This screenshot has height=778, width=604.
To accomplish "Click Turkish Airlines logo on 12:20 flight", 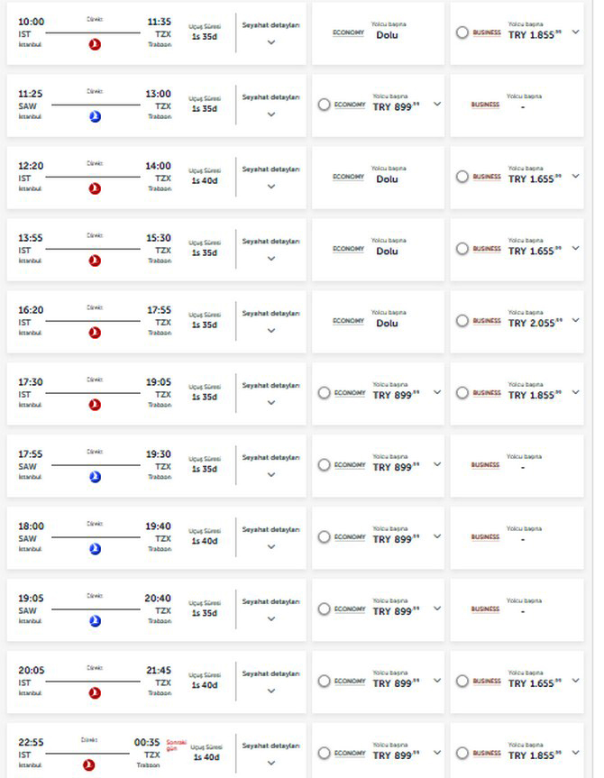I will coord(96,188).
